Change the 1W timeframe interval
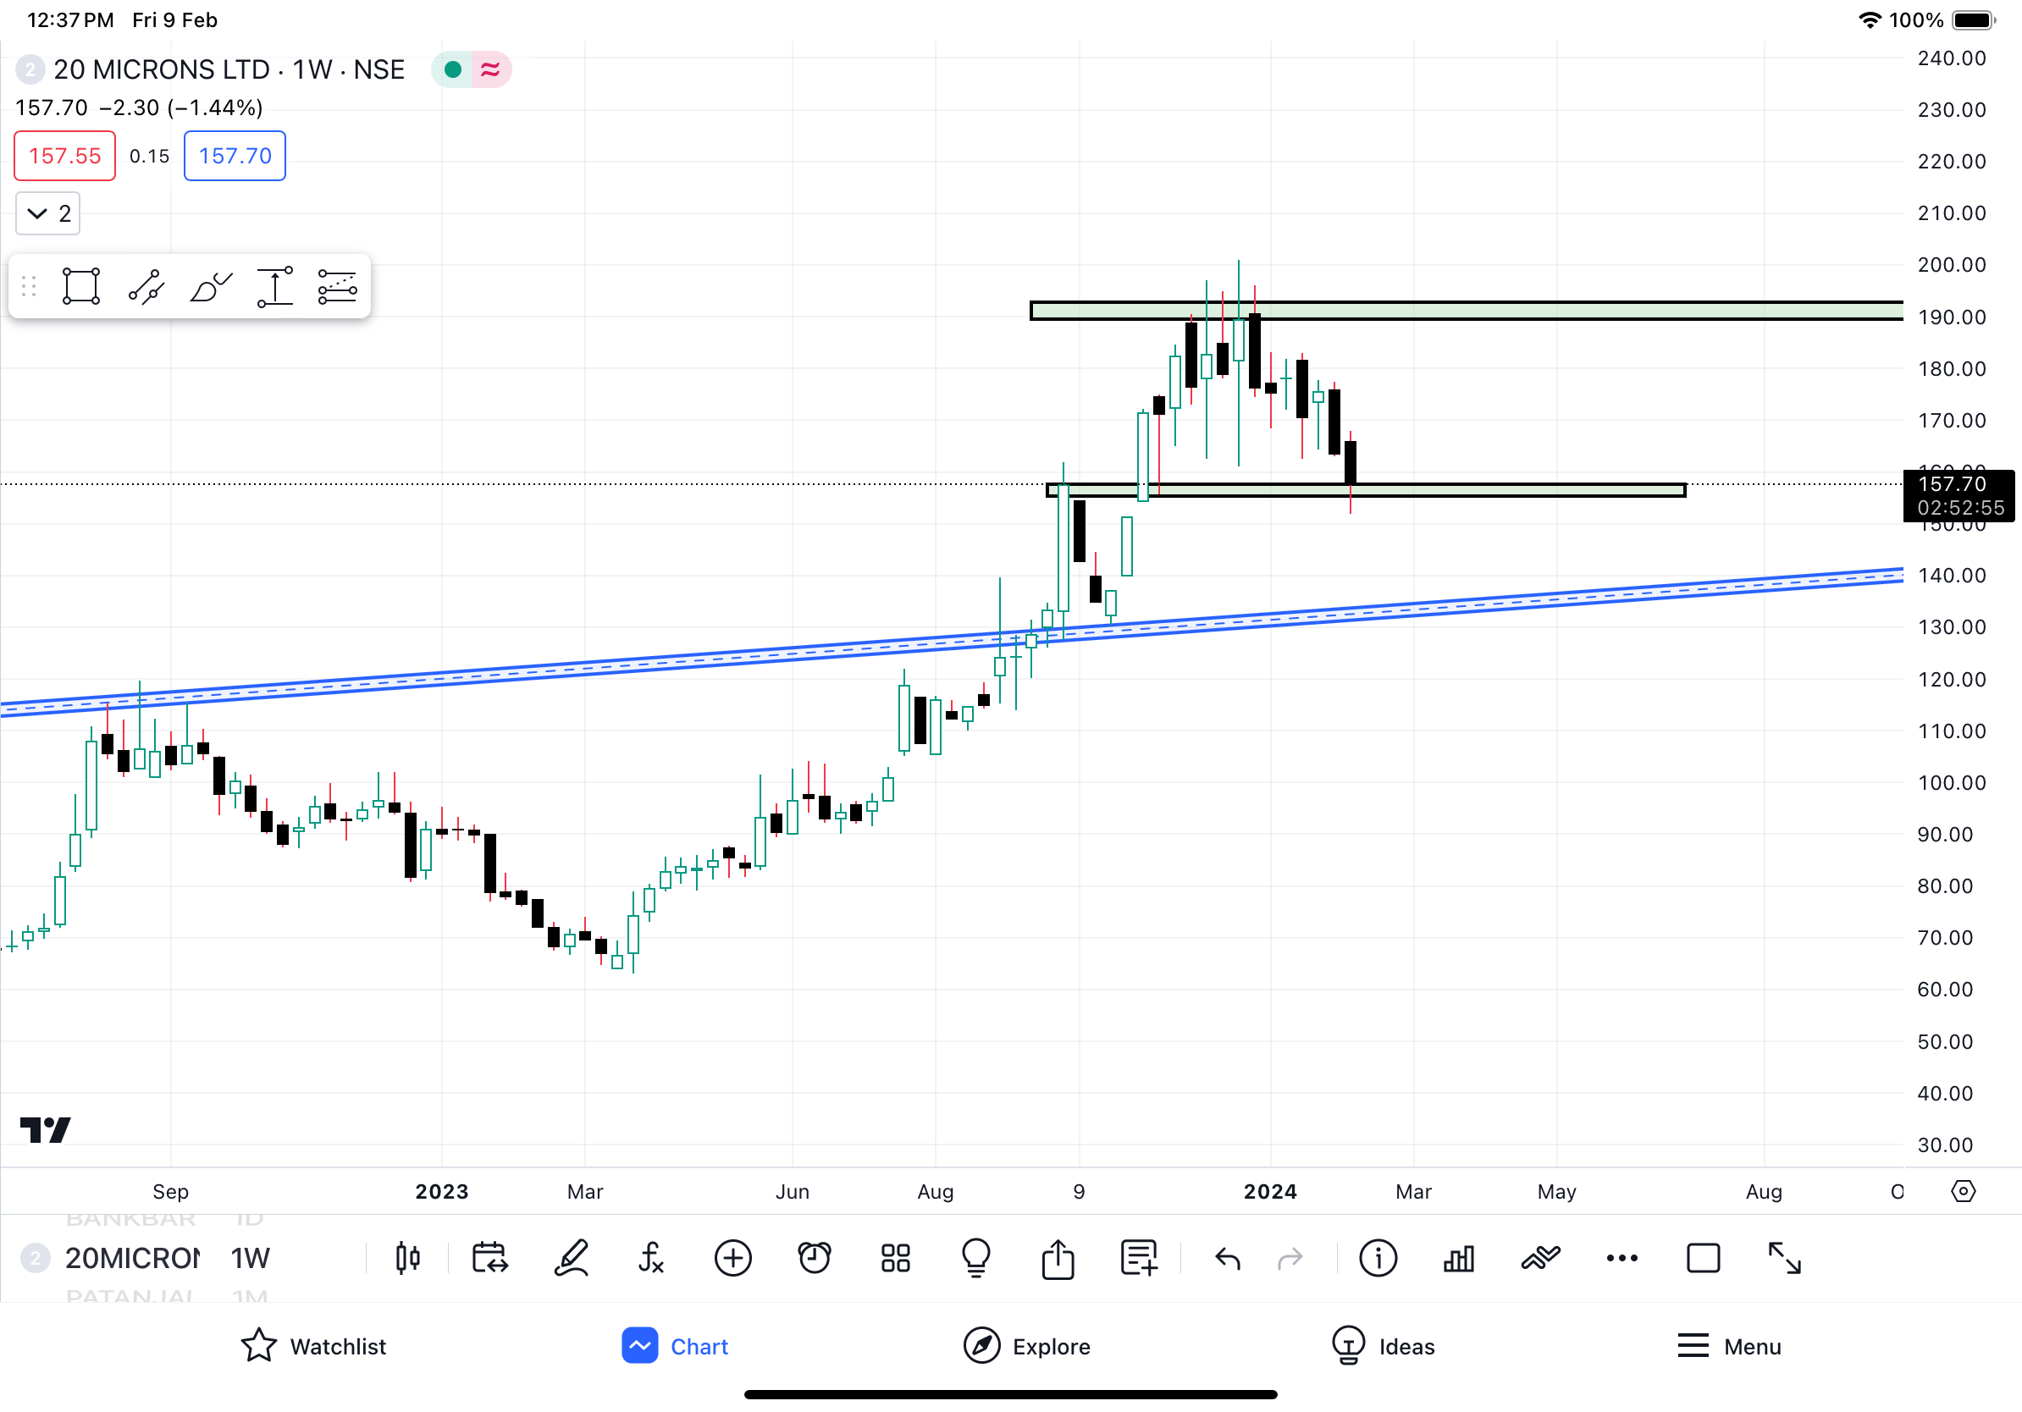This screenshot has height=1412, width=2022. tap(250, 1258)
